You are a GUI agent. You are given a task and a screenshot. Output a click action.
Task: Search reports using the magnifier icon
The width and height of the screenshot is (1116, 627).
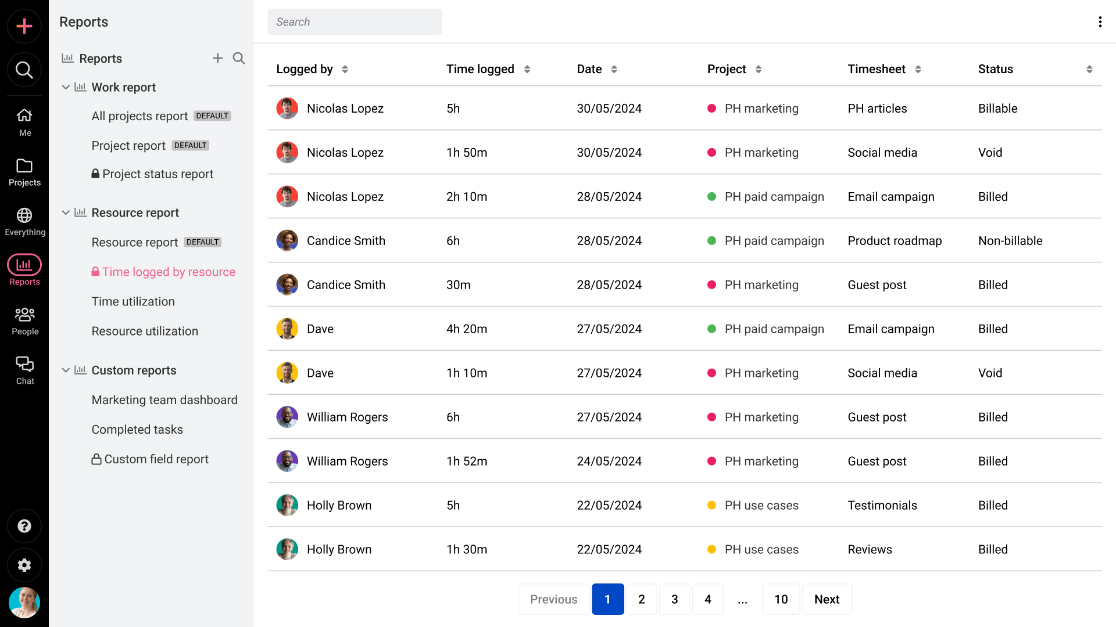239,58
